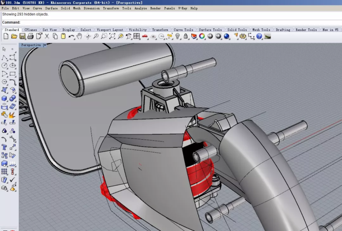Click the Undo arrow icon
This screenshot has height=231, width=342.
pyautogui.click(x=71, y=36)
